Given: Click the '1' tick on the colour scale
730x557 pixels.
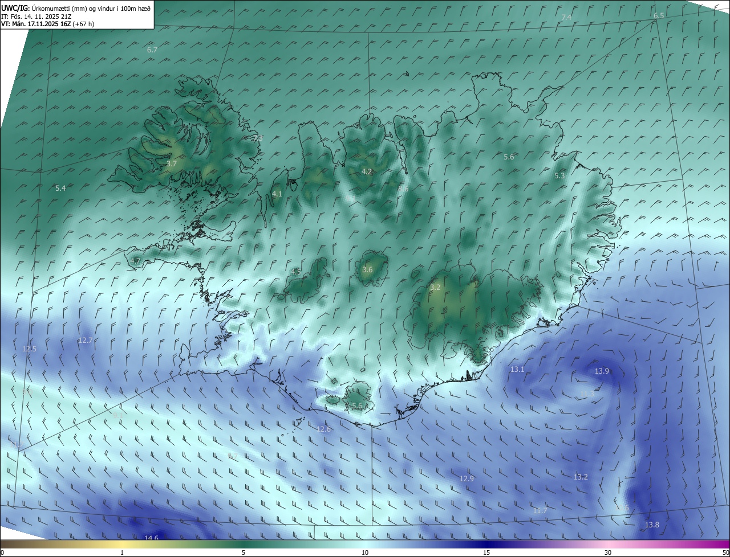Looking at the screenshot, I should point(122,552).
